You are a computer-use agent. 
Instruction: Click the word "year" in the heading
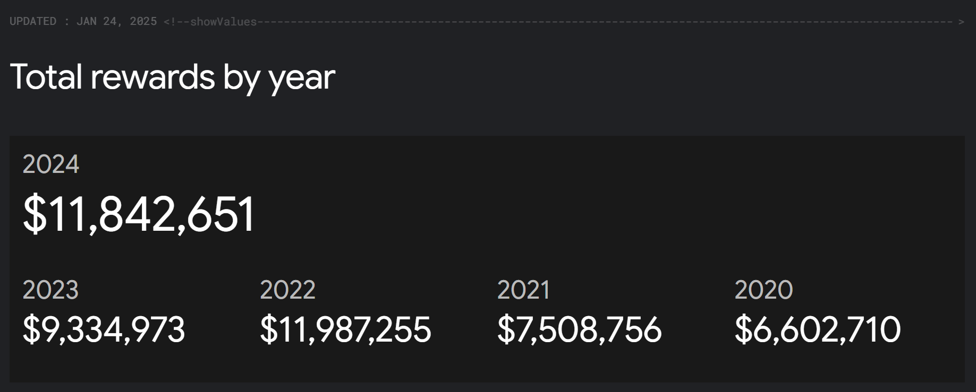click(x=302, y=79)
